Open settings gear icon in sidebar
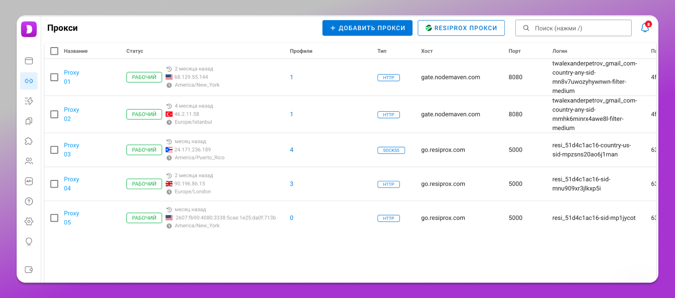Viewport: 675px width, 298px height. 29,221
